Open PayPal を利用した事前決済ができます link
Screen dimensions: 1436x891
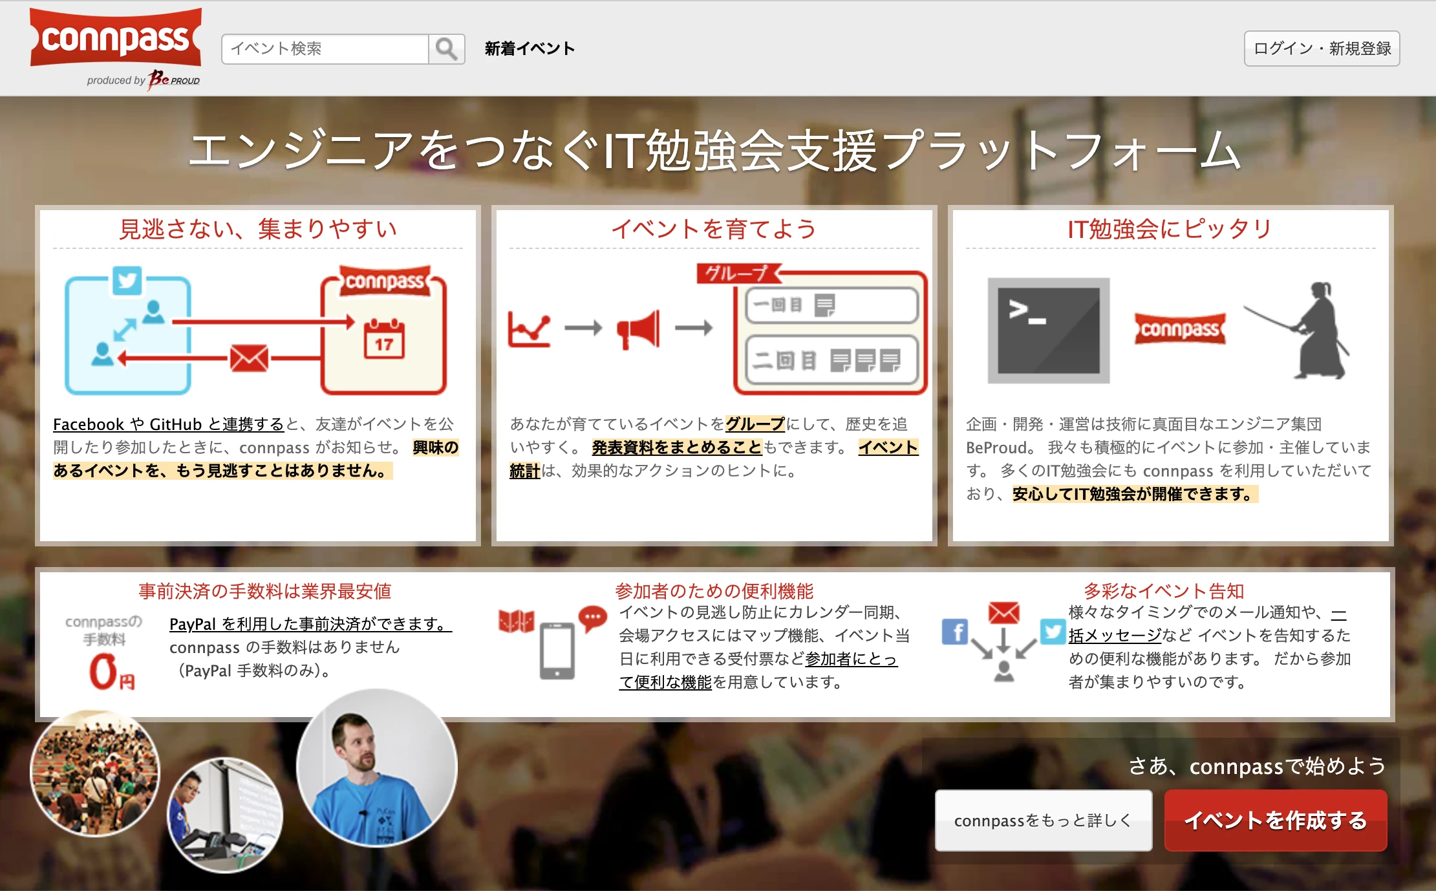pos(310,624)
